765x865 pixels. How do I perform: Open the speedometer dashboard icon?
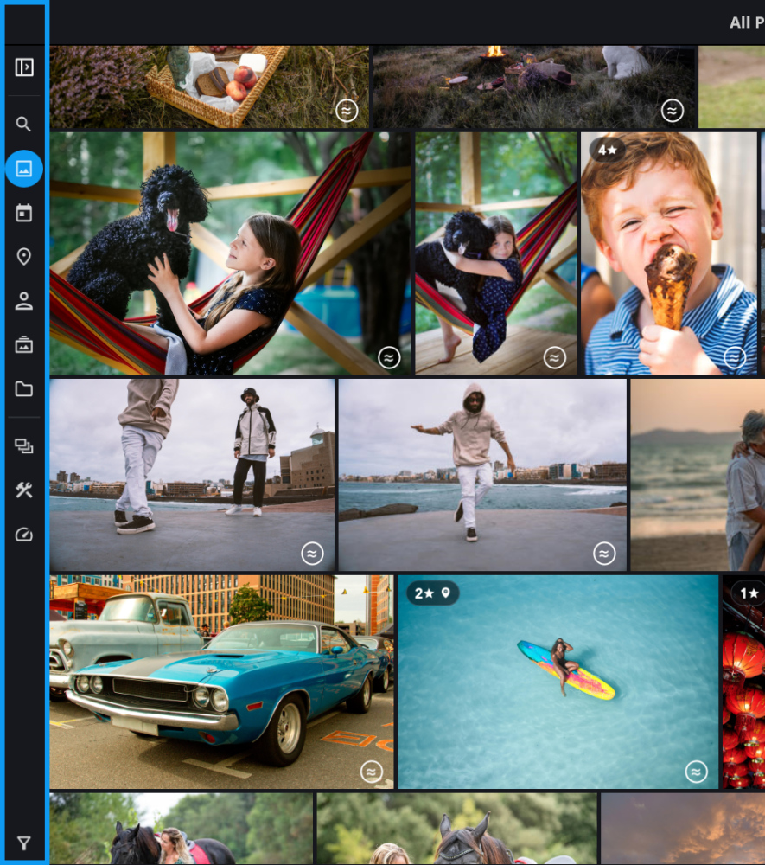pyautogui.click(x=23, y=535)
